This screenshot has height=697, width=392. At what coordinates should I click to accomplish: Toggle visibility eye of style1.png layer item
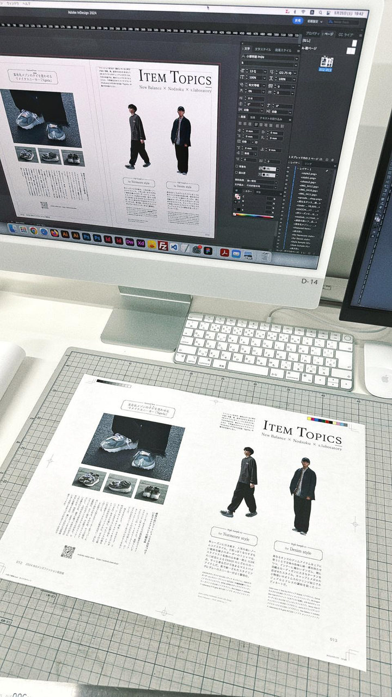coord(287,176)
